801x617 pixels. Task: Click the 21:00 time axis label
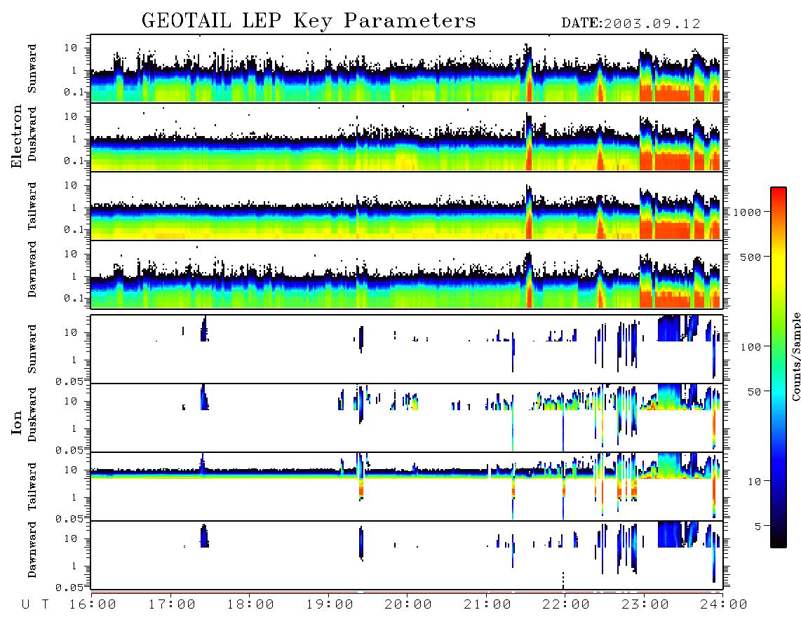tap(487, 604)
